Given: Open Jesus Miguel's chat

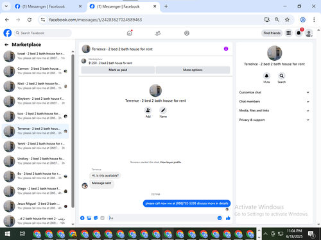Looking at the screenshot, I should click(x=35, y=206).
